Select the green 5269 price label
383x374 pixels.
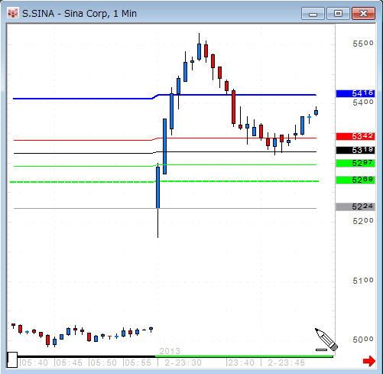pos(355,180)
